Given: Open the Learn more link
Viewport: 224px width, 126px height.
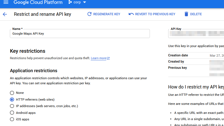Looking at the screenshot, I should tap(98, 58).
